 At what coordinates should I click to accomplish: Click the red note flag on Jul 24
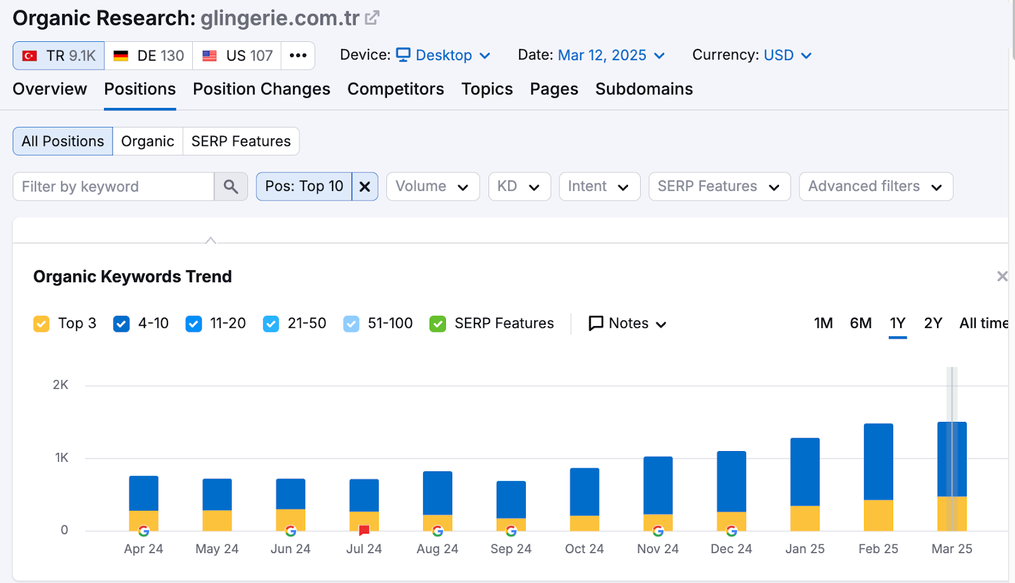point(364,530)
